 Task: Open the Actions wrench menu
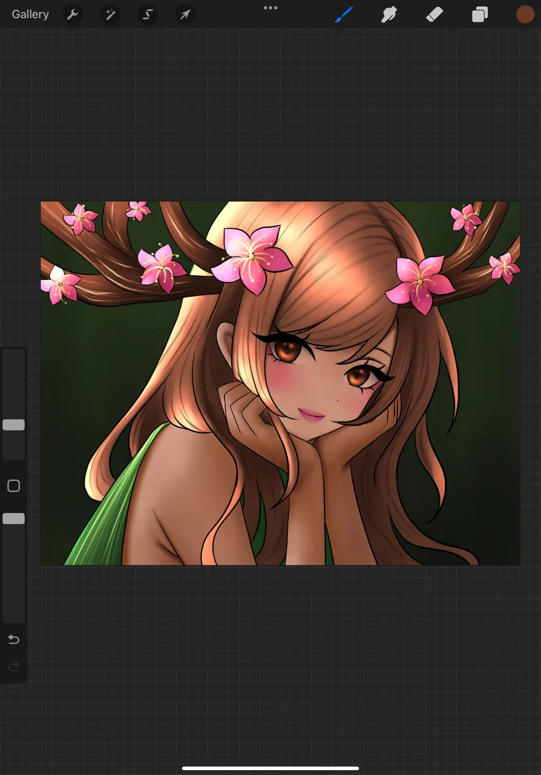(73, 15)
